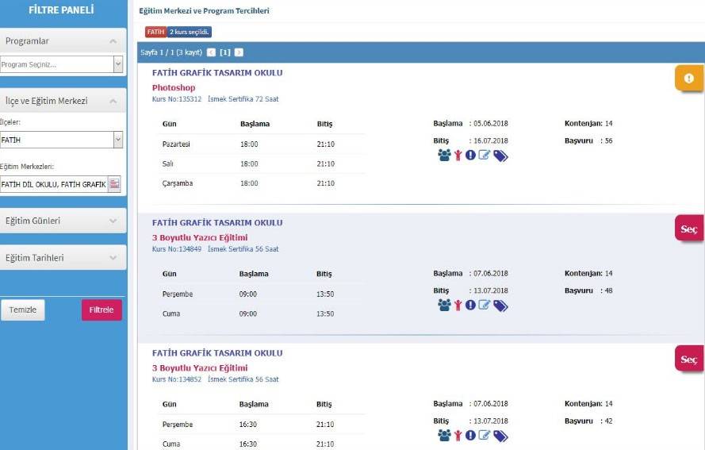This screenshot has height=450, width=705.
Task: Click '3 Boyutlu Yazıcı Eğitimi' title of course 134849
Action: 200,237
